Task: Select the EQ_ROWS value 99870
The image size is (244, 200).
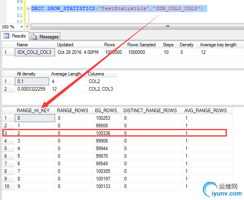Action: click(107, 156)
